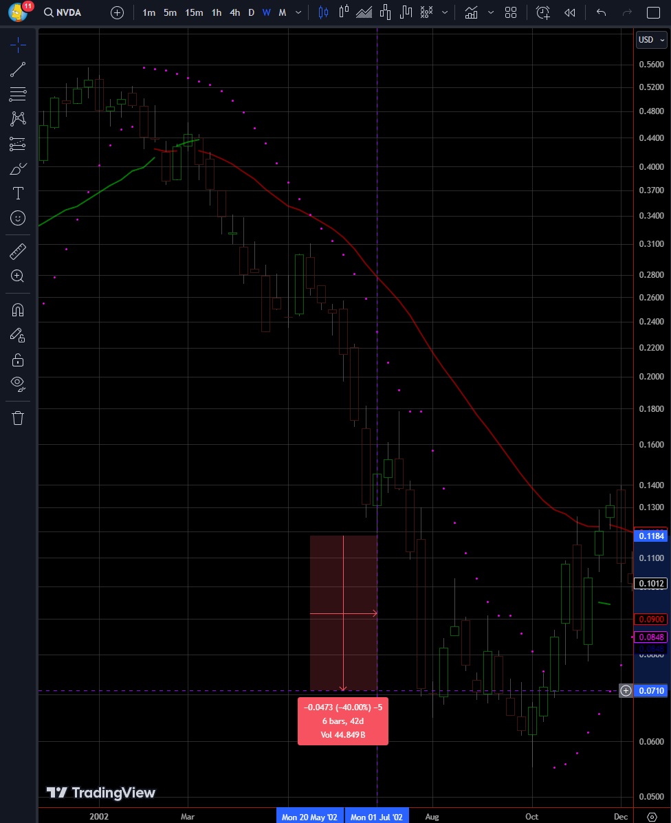Select the ruler measure tool
This screenshot has height=823, width=671.
[x=18, y=252]
